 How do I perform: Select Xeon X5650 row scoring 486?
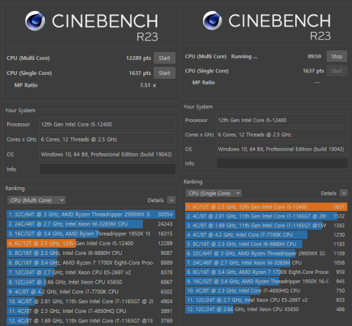tap(266, 309)
